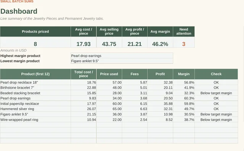This screenshot has width=244, height=151.
Task: Click the Avg profit / piece header
Action: (x=135, y=31)
